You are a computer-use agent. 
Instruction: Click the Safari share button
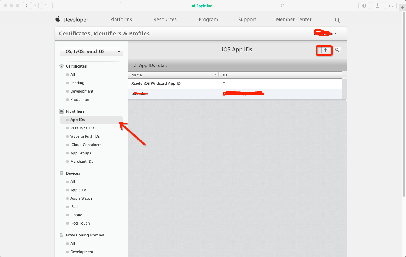tap(378, 6)
